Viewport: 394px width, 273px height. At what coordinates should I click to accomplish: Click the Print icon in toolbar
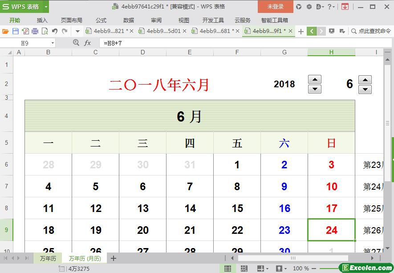coord(35,31)
